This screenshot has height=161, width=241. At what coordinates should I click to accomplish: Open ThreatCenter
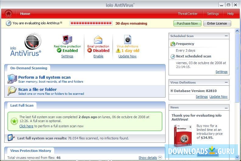click(188, 14)
